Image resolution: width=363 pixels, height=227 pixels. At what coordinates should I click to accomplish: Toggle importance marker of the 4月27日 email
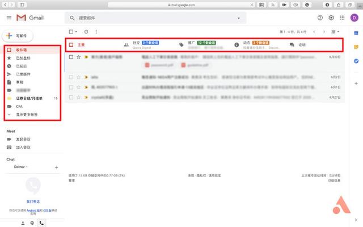click(86, 97)
